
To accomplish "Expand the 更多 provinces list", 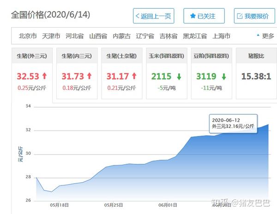I will [265, 36].
